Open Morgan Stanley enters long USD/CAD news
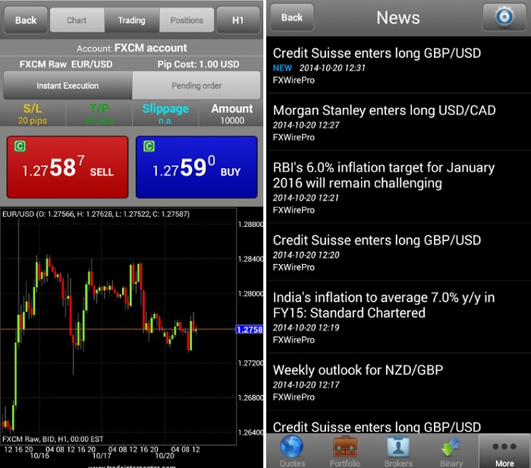Screen dimensions: 531x468 (398, 122)
